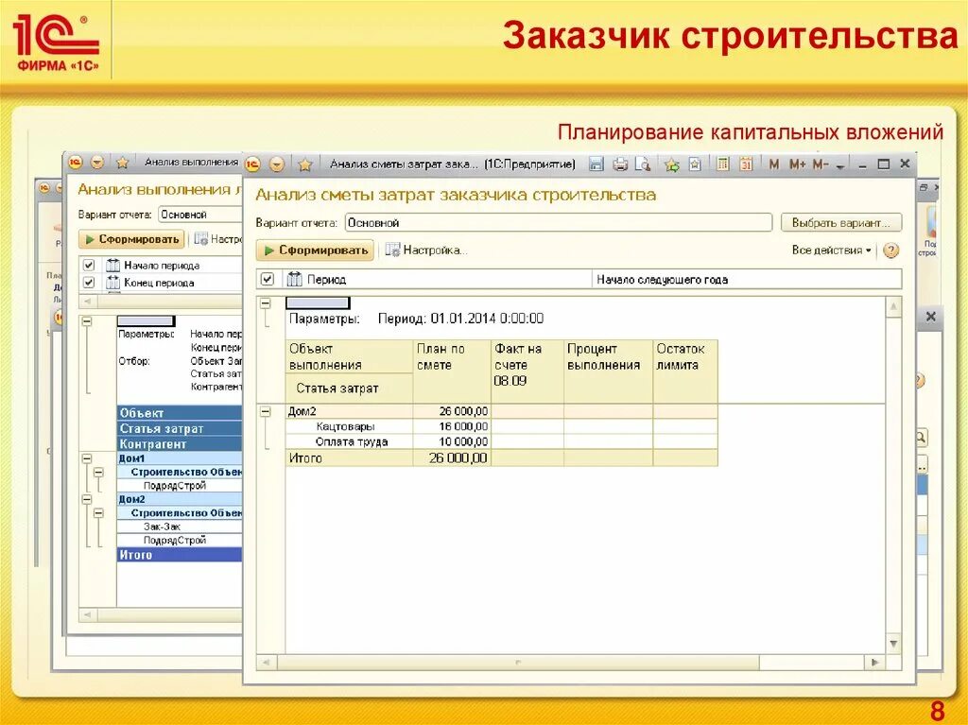Collapse Строительство Объект under Дом2 in the back report
The width and height of the screenshot is (968, 725).
(x=98, y=513)
